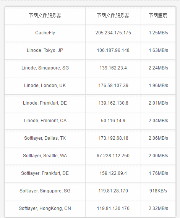Select the CacheFly server name cell
The height and width of the screenshot is (218, 180).
click(45, 33)
